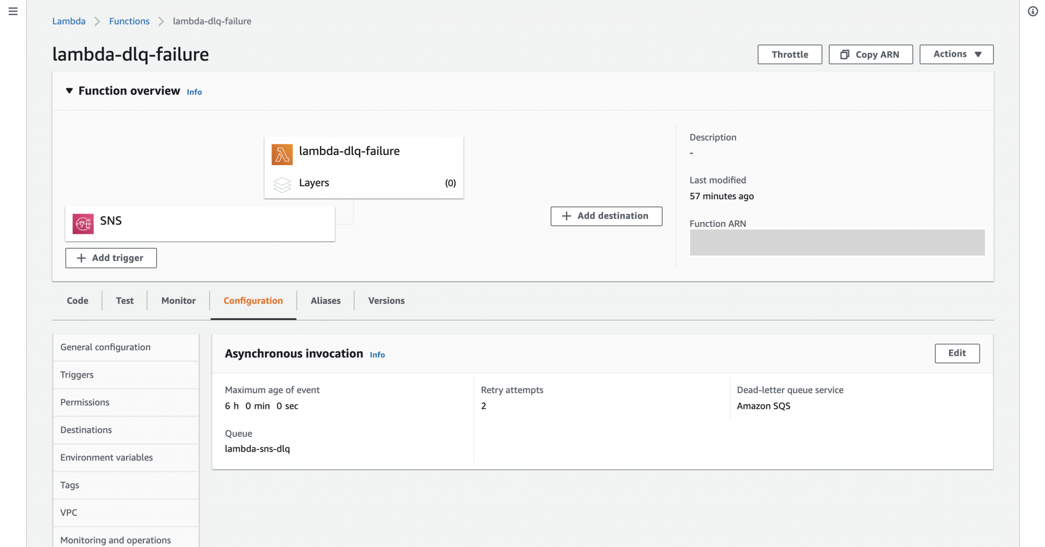Click the copy icon on Copy ARN button
Image resolution: width=1045 pixels, height=547 pixels.
845,54
